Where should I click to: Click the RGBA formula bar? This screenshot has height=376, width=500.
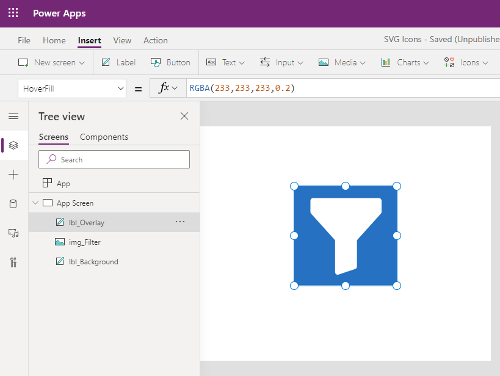(x=343, y=89)
